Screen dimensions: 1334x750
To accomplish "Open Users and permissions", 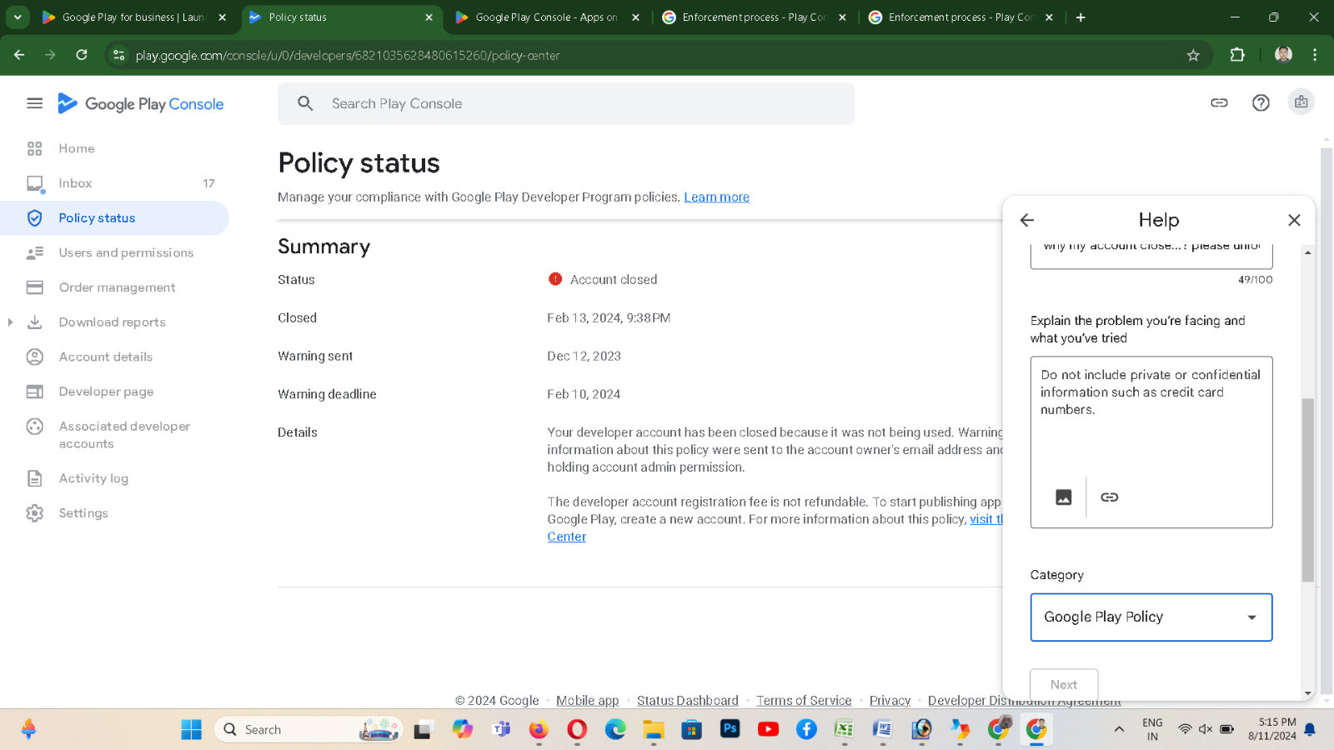I will (x=114, y=252).
